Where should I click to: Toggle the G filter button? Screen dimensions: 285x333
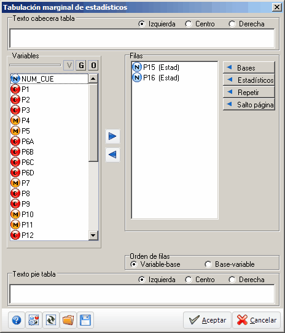pyautogui.click(x=81, y=65)
